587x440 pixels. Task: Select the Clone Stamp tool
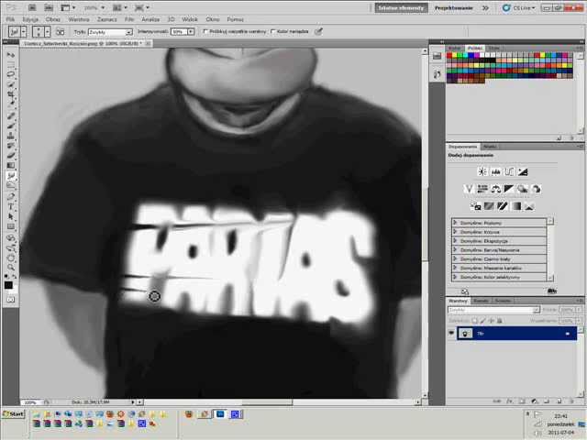11,137
